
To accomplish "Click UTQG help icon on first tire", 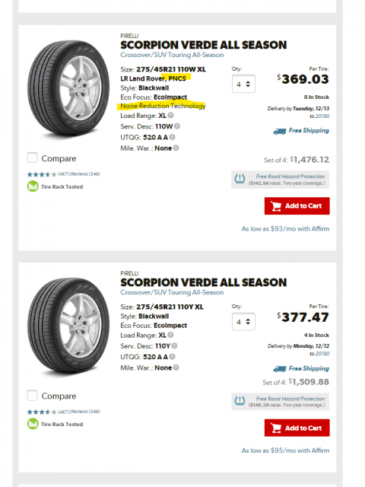I will coord(173,137).
